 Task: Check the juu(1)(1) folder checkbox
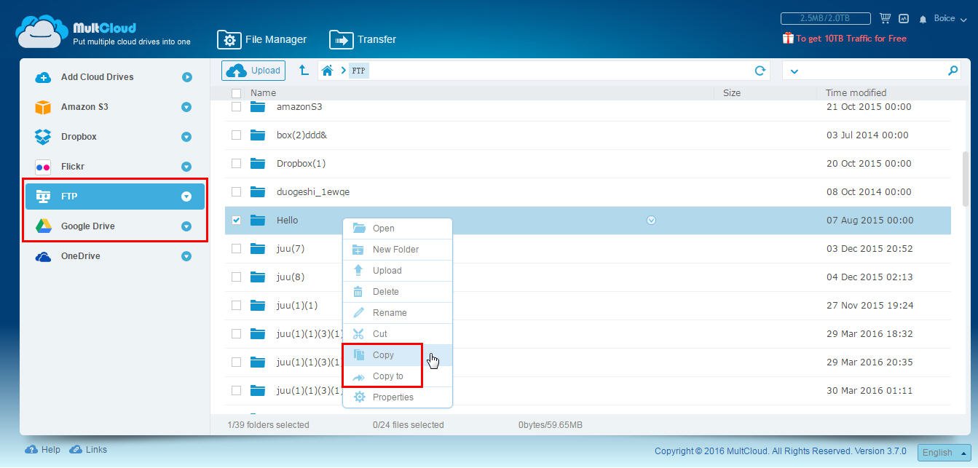pos(236,305)
